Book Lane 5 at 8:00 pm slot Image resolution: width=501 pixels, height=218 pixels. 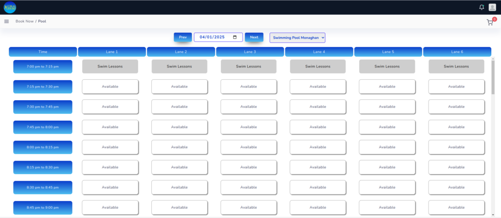pyautogui.click(x=387, y=147)
